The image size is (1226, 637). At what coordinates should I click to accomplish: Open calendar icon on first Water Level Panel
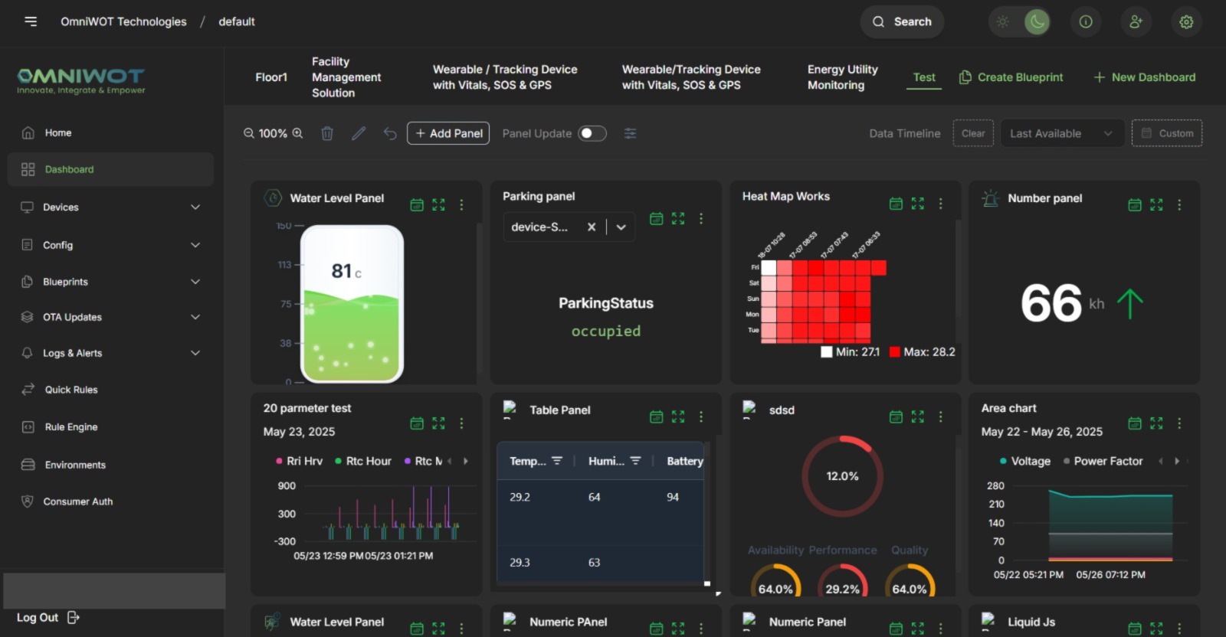417,204
